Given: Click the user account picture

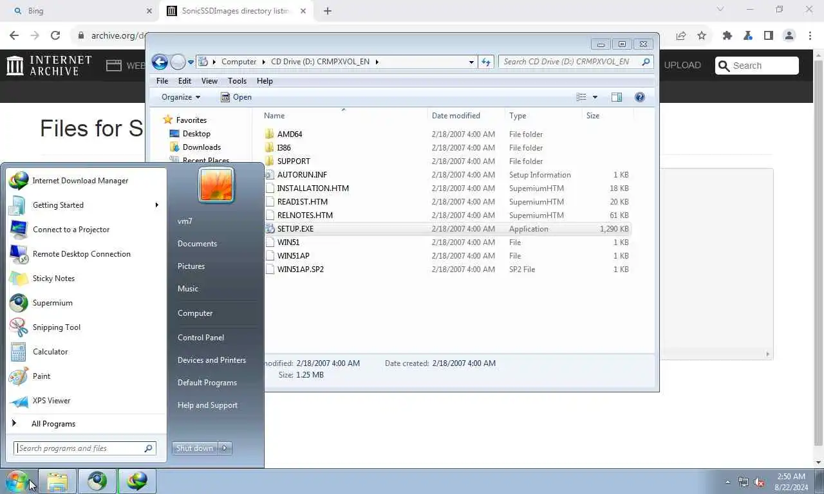Looking at the screenshot, I should [216, 185].
